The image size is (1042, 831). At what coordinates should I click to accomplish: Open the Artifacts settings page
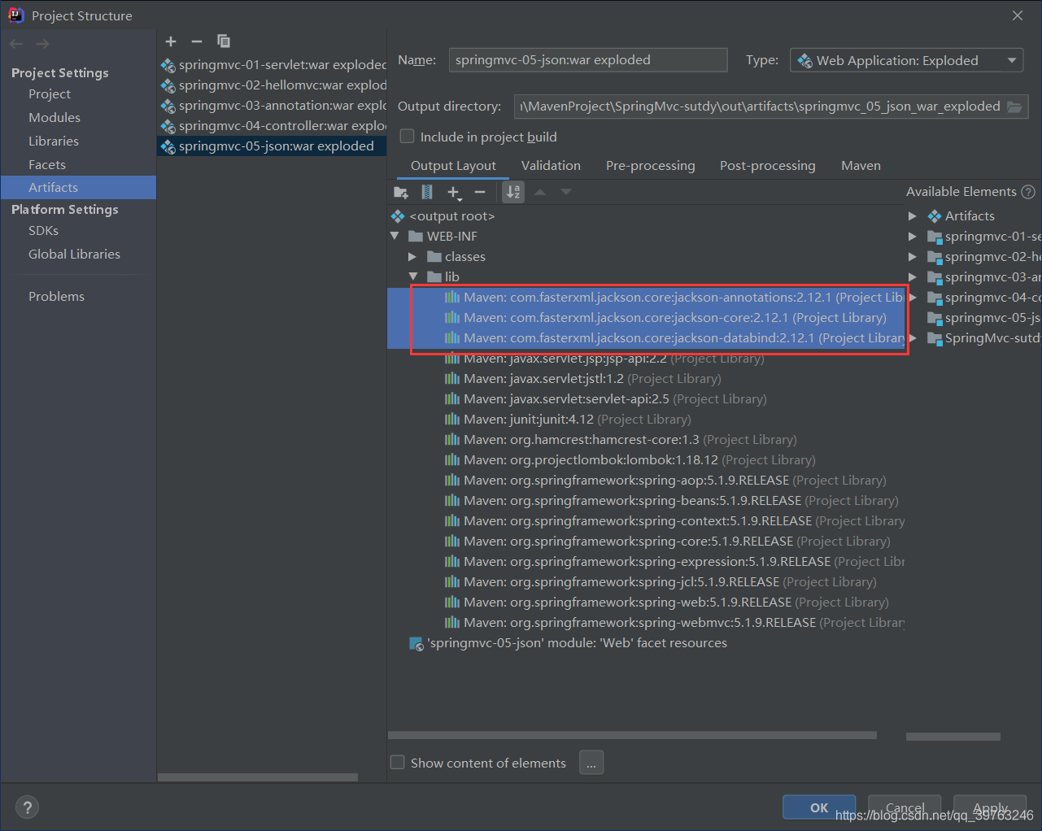(78, 188)
